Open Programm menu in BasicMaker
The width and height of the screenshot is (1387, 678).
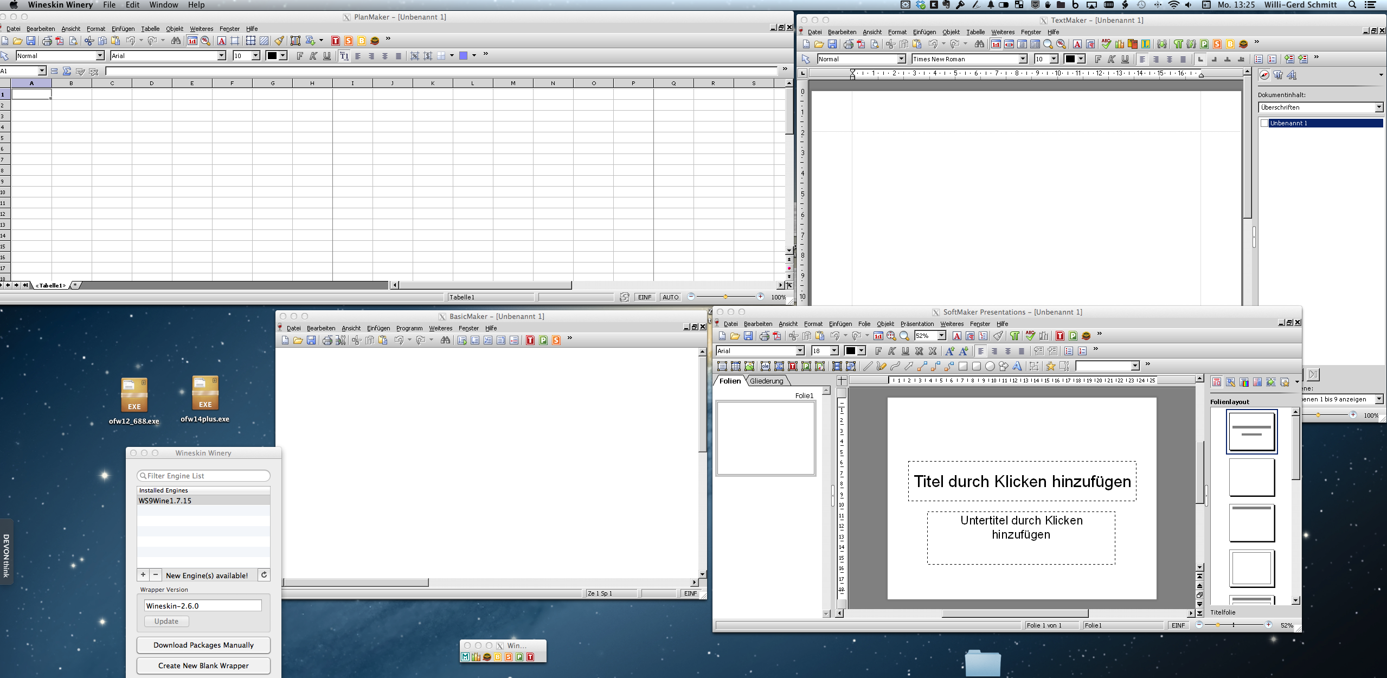pyautogui.click(x=409, y=328)
